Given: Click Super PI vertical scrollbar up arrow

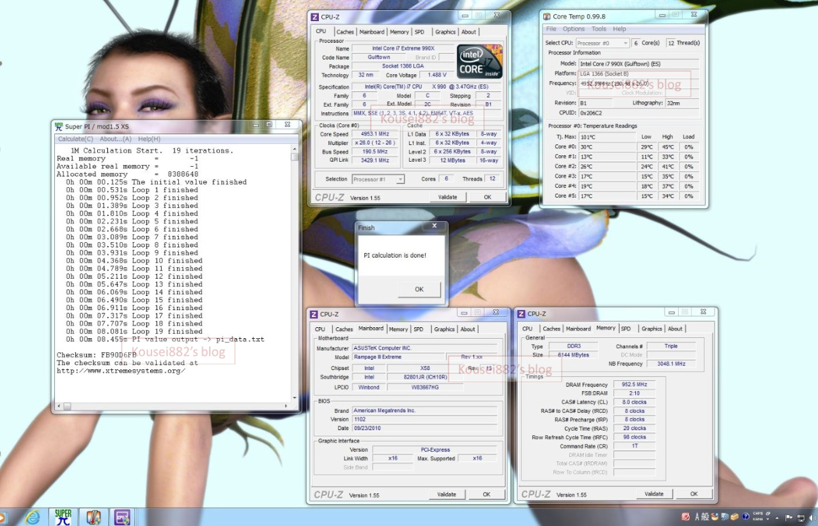Looking at the screenshot, I should coord(294,148).
